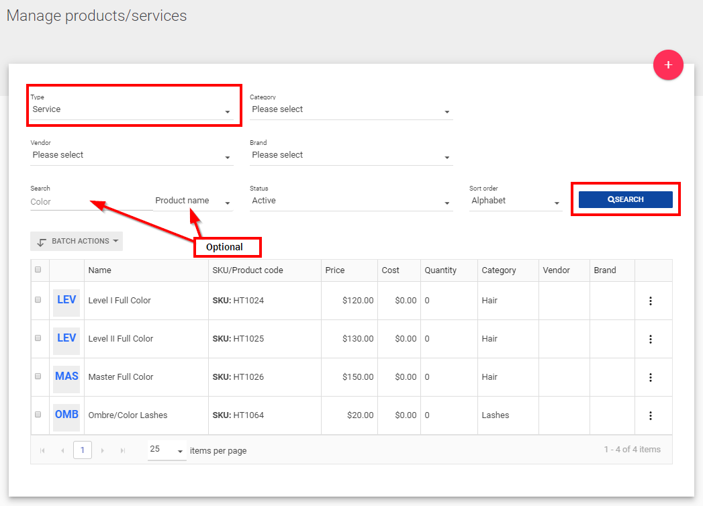Viewport: 703px width, 506px height.
Task: Open the Type dropdown showing Service
Action: pos(132,110)
